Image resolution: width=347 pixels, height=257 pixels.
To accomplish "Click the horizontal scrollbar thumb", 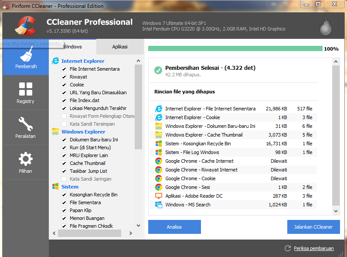I will [x=89, y=233].
